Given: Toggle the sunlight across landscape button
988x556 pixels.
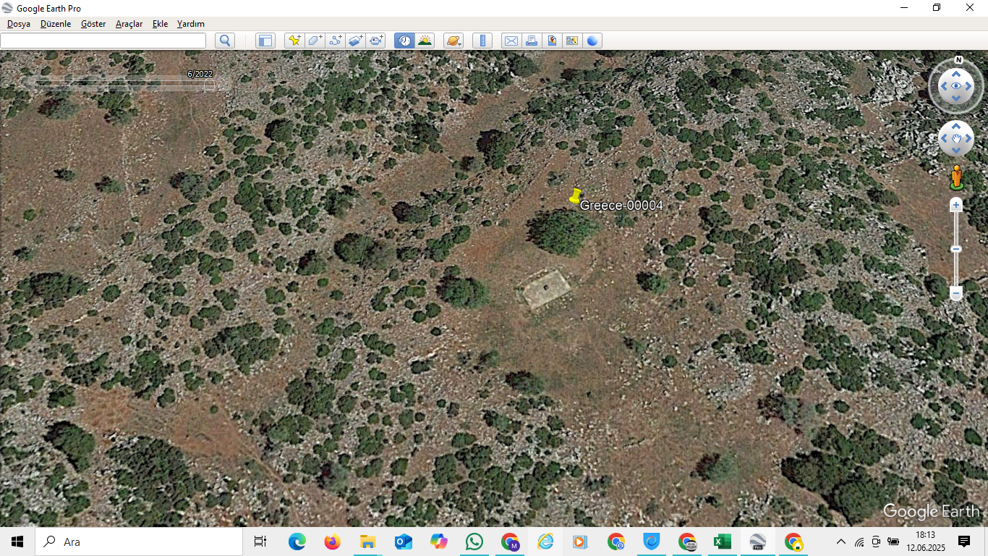Looking at the screenshot, I should 425,41.
